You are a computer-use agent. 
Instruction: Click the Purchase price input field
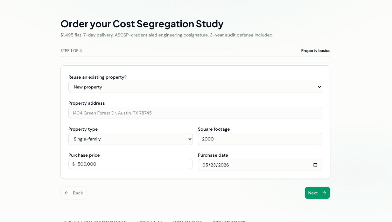(x=130, y=164)
